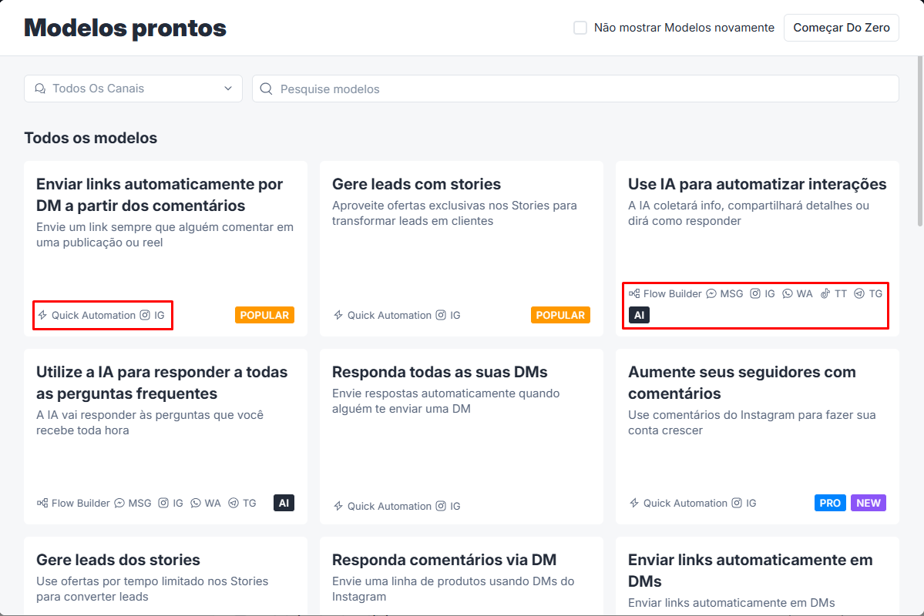Click Instagram icon on 'Enviar links por DM' card
Screen dimensions: 924x616
point(145,315)
